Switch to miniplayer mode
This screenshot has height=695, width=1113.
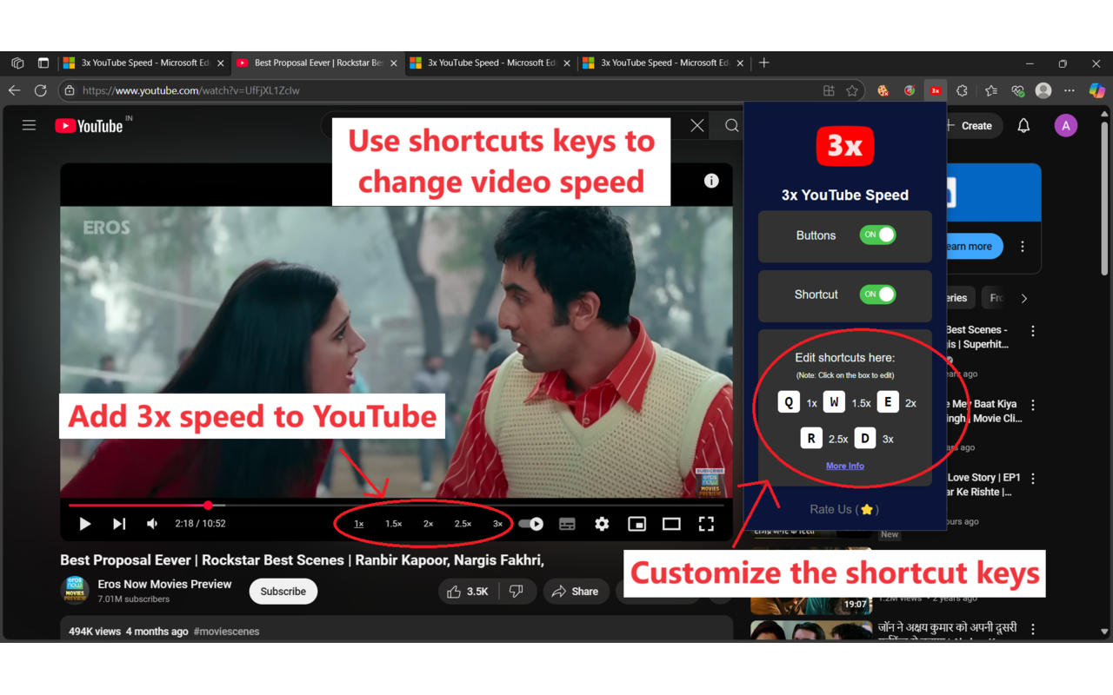636,524
